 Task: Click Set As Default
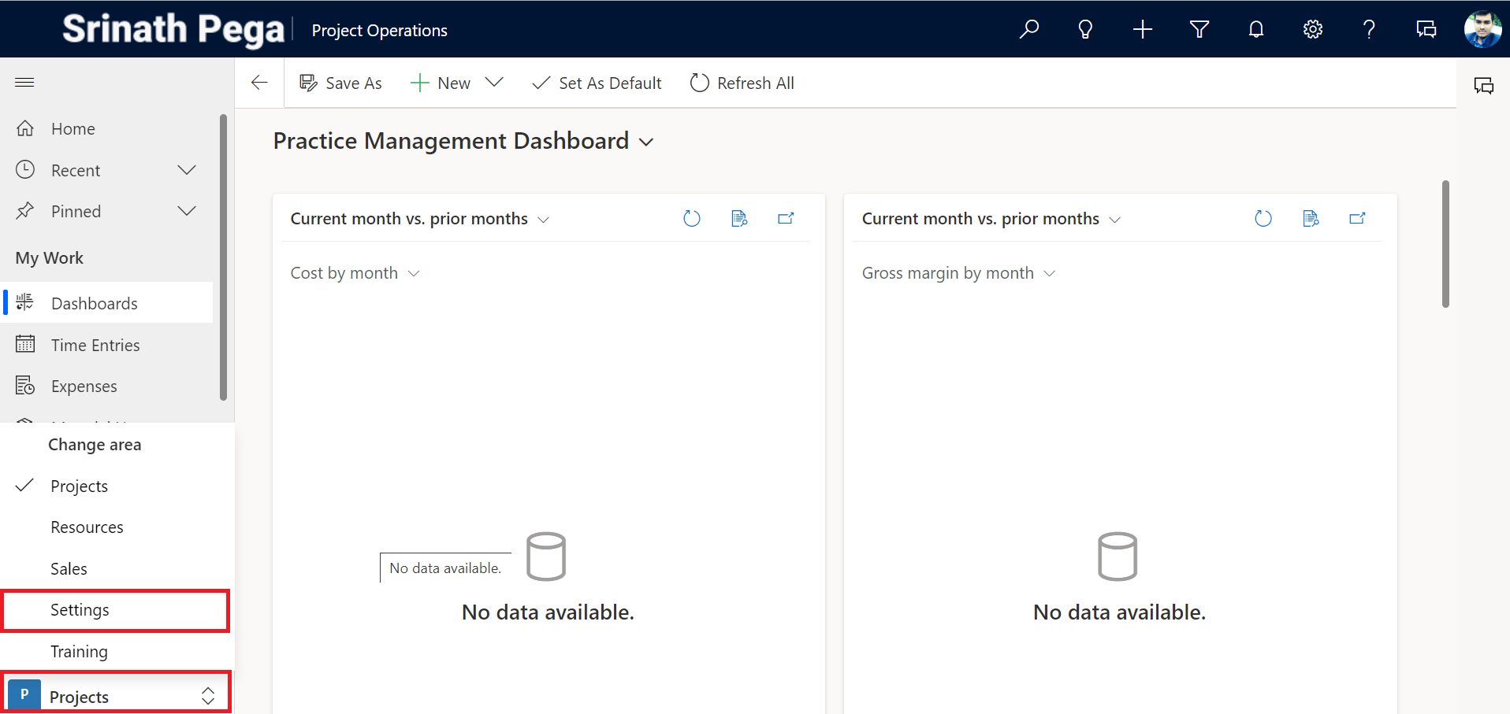[597, 83]
